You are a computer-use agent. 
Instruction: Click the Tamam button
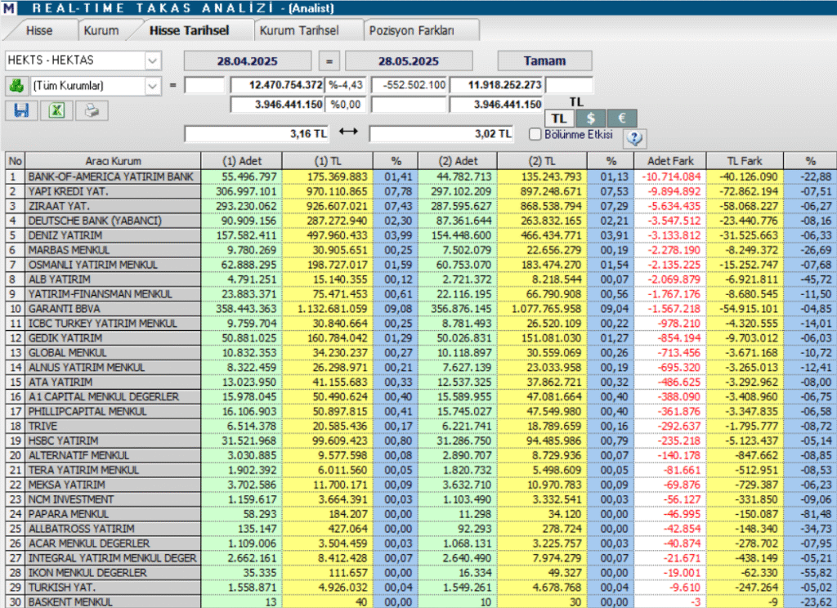pos(544,60)
